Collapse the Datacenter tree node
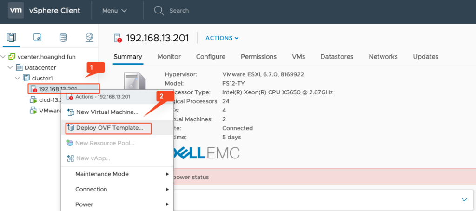This screenshot has width=476, height=211. (x=10, y=67)
